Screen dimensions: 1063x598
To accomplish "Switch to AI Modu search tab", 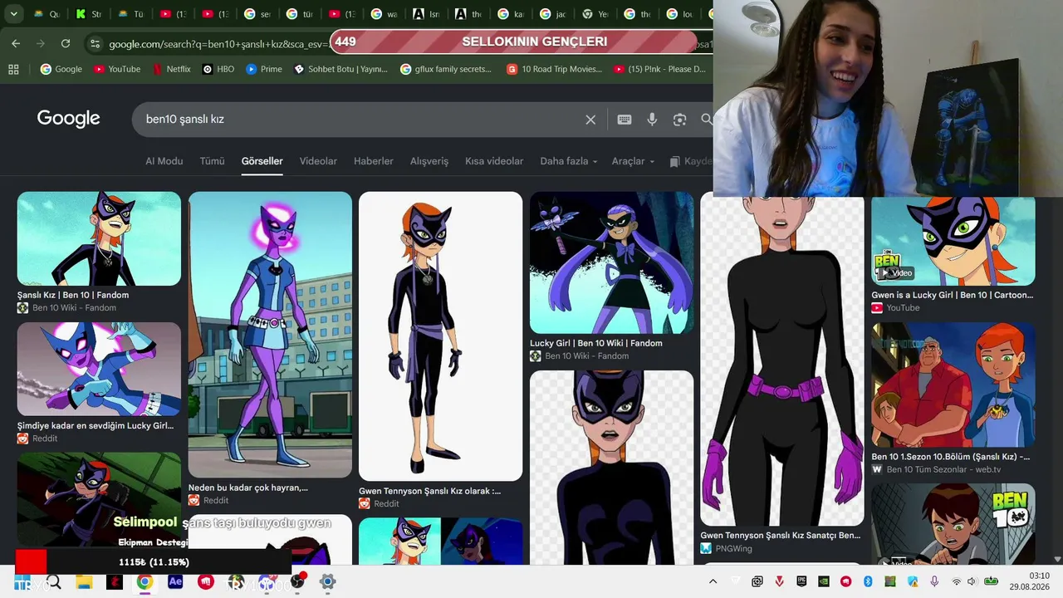I will click(164, 161).
